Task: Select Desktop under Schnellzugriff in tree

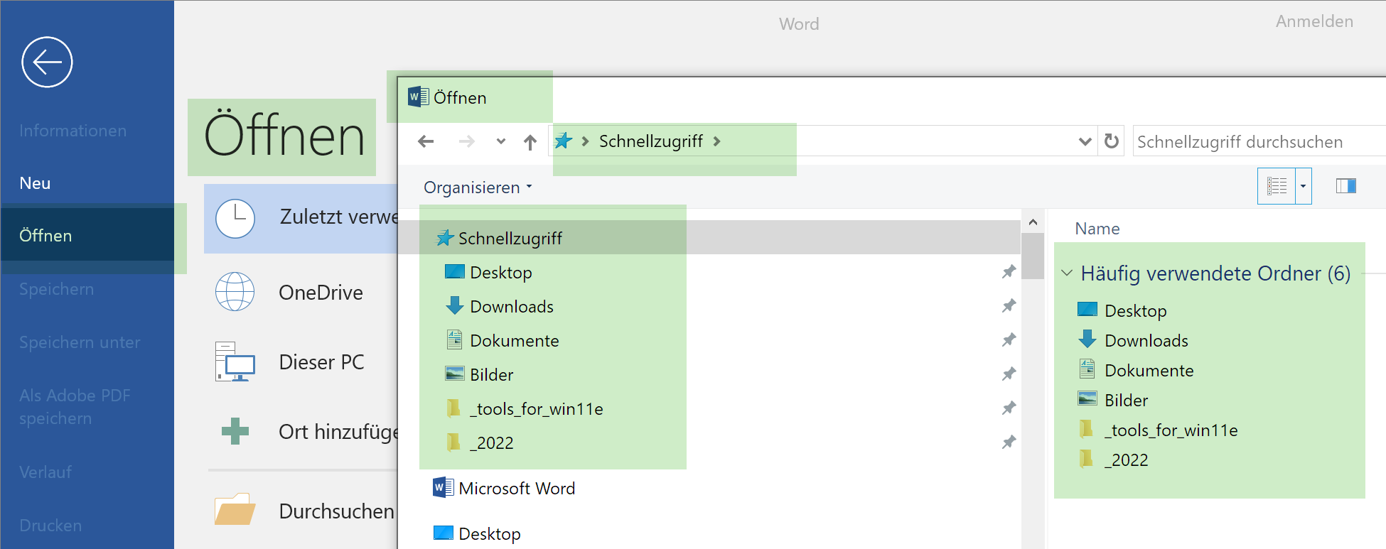Action: pyautogui.click(x=501, y=273)
